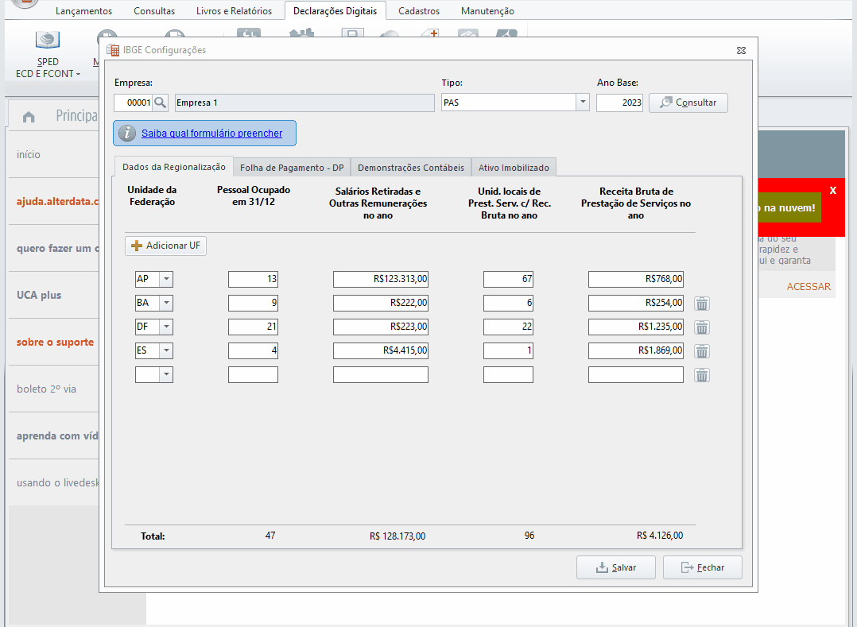The image size is (857, 627).
Task: Click AP Pessoal Ocupado field 13
Action: 253,279
